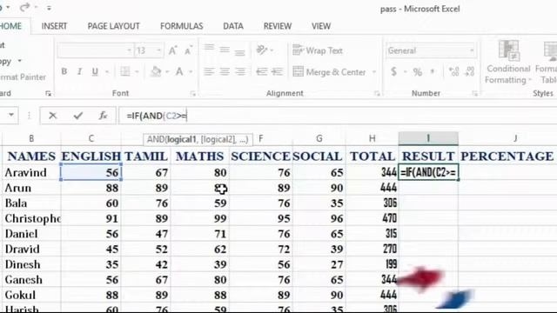The height and width of the screenshot is (313, 557).
Task: Switch to FORMULAS ribbon tab
Action: (182, 26)
